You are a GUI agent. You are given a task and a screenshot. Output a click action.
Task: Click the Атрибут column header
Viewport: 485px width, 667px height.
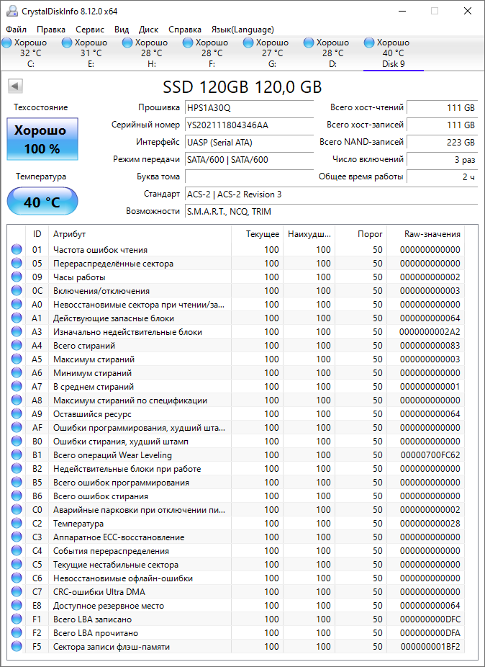[140, 234]
